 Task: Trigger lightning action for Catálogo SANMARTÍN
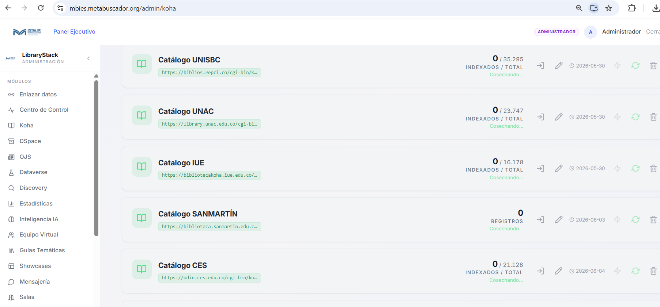pyautogui.click(x=617, y=220)
